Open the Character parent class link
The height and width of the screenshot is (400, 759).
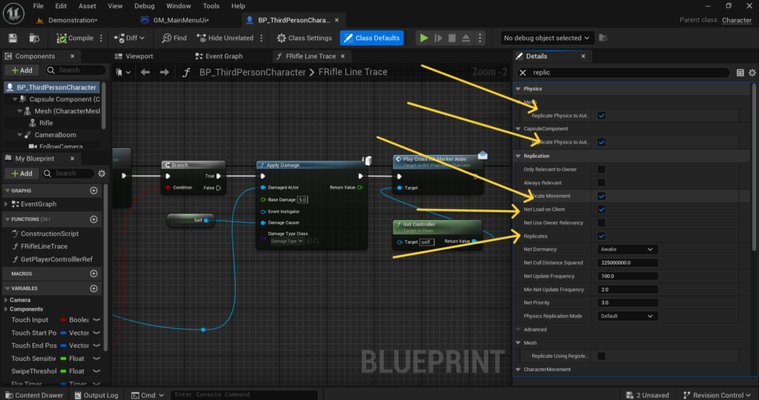pos(737,20)
